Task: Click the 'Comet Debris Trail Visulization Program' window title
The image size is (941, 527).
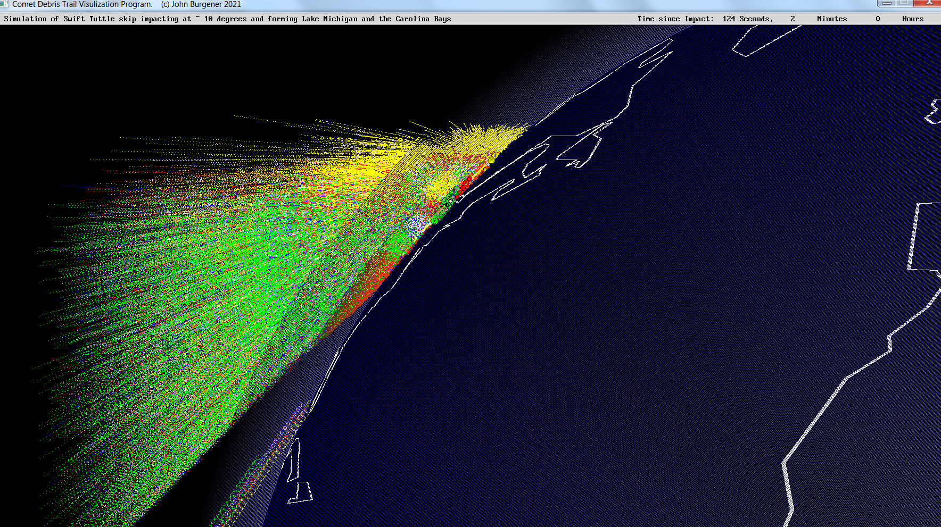Action: tap(82, 4)
